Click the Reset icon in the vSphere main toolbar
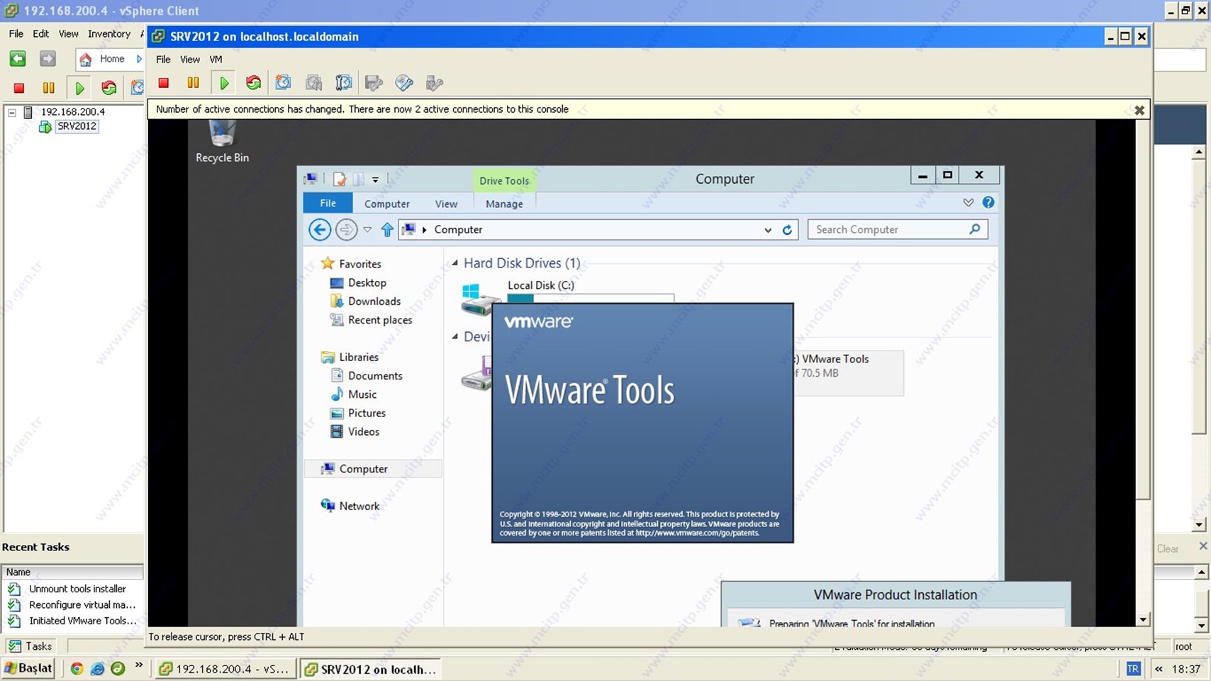The height and width of the screenshot is (681, 1211). [x=108, y=88]
